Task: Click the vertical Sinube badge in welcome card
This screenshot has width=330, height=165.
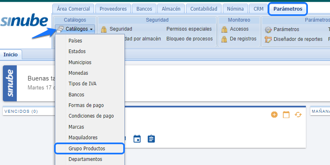Action: pyautogui.click(x=10, y=83)
